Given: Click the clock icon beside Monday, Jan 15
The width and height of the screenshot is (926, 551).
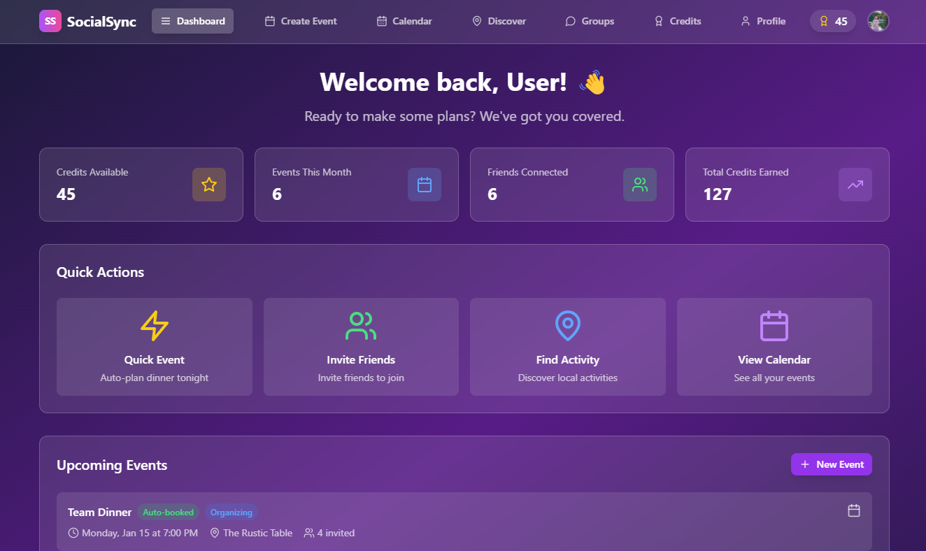Looking at the screenshot, I should pos(73,533).
